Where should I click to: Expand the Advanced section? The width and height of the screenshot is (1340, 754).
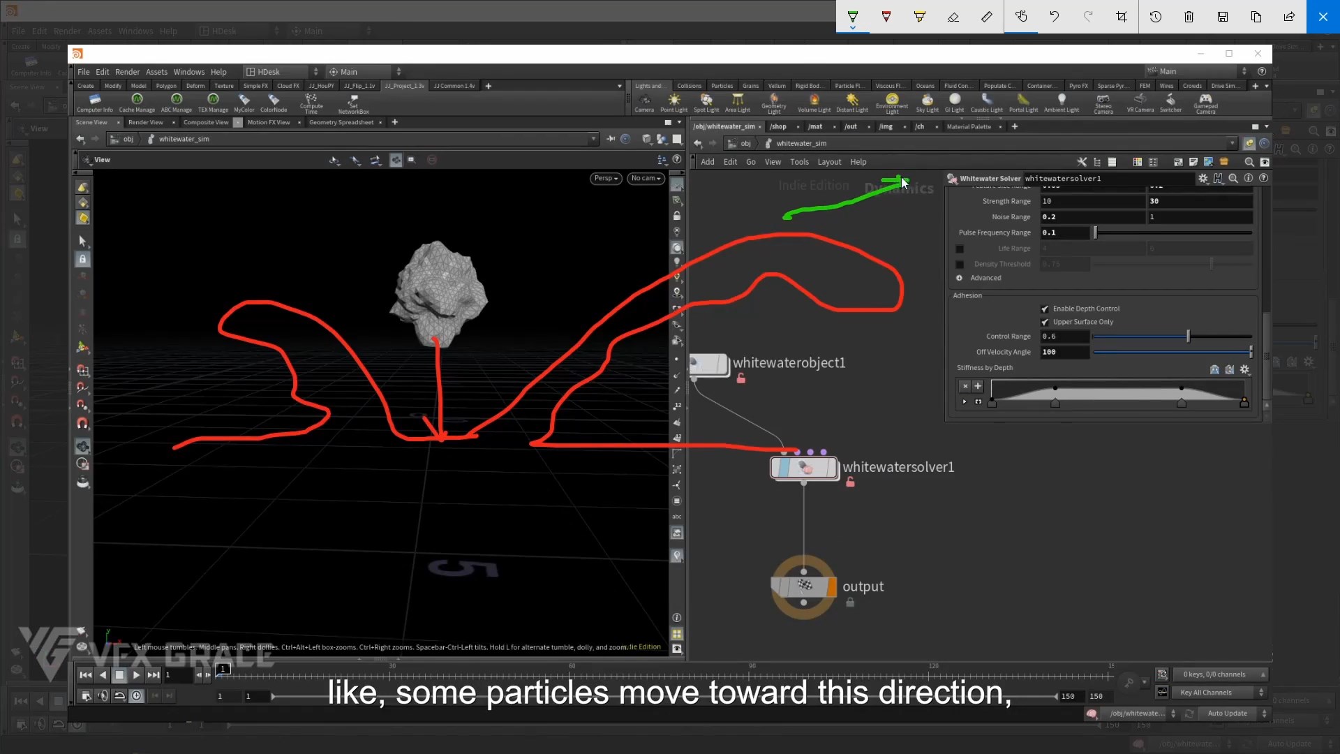(x=960, y=278)
